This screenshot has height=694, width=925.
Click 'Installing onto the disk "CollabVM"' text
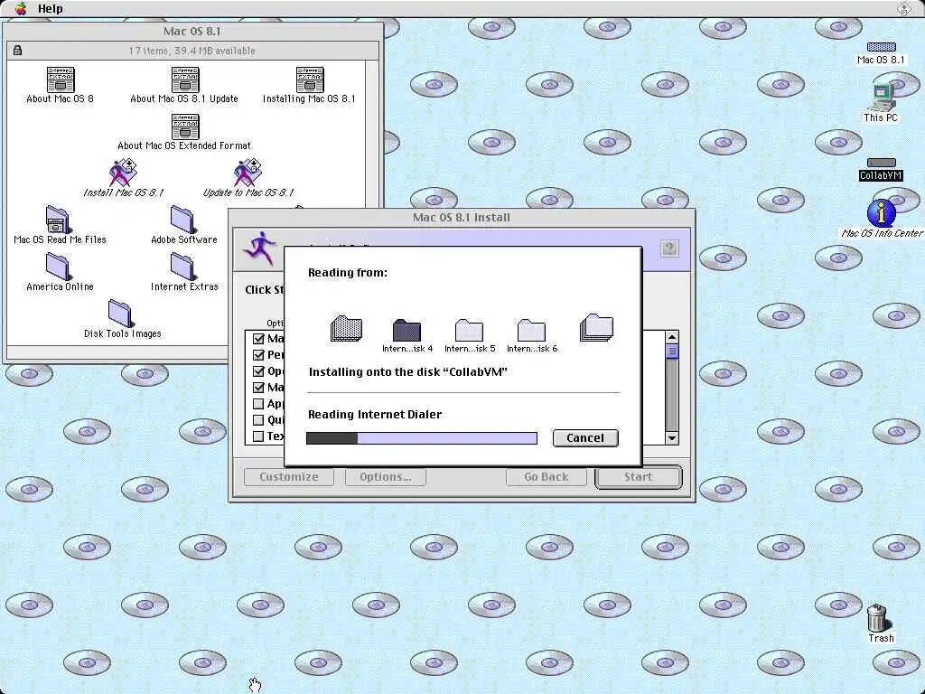coord(408,371)
